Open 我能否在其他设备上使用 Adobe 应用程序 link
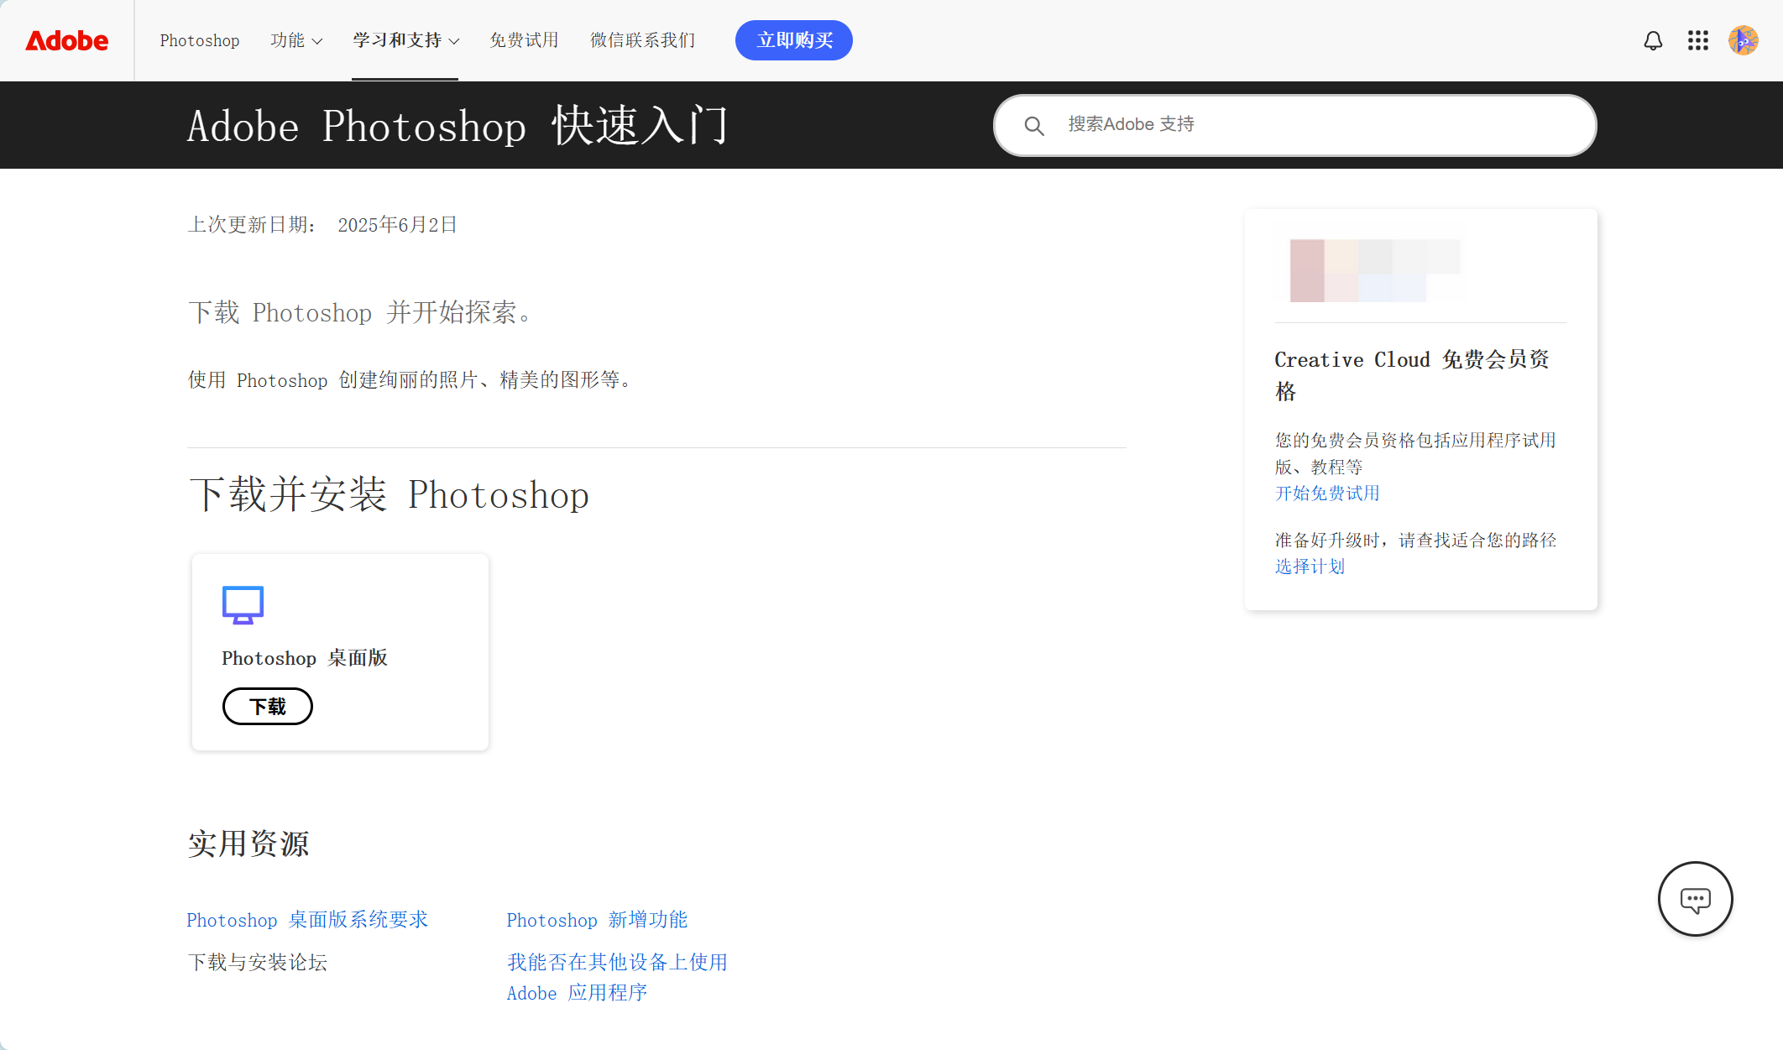 point(617,977)
